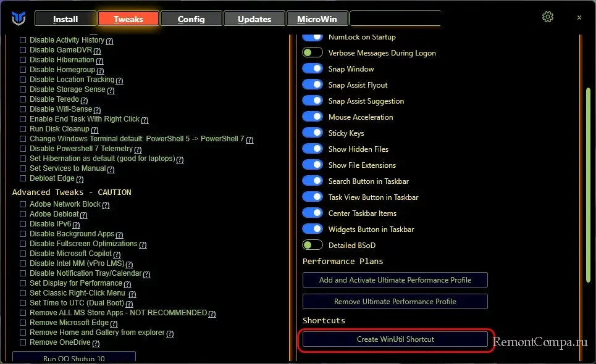Select the Tweaks tab
This screenshot has width=596, height=364.
coord(128,19)
